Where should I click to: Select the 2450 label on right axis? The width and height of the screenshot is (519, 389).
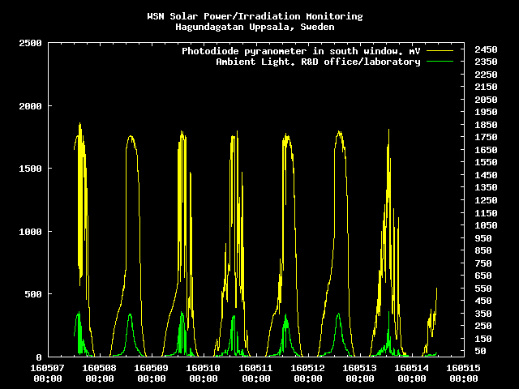pyautogui.click(x=486, y=49)
